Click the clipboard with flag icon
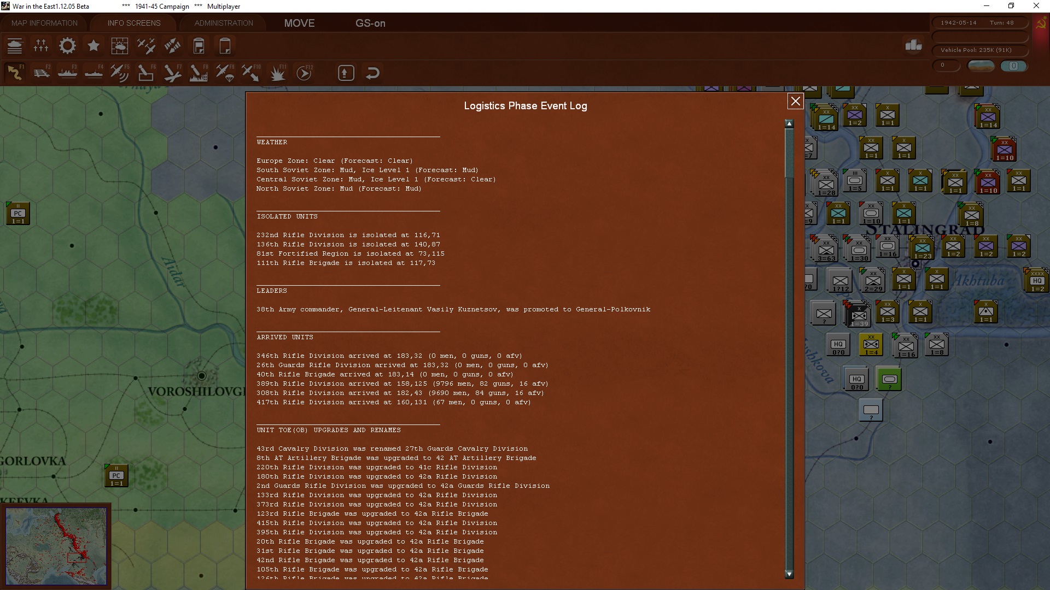Image resolution: width=1050 pixels, height=590 pixels. [x=199, y=46]
